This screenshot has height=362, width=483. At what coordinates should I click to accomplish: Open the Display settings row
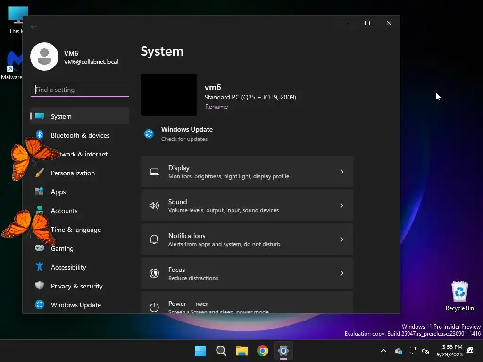[247, 172]
